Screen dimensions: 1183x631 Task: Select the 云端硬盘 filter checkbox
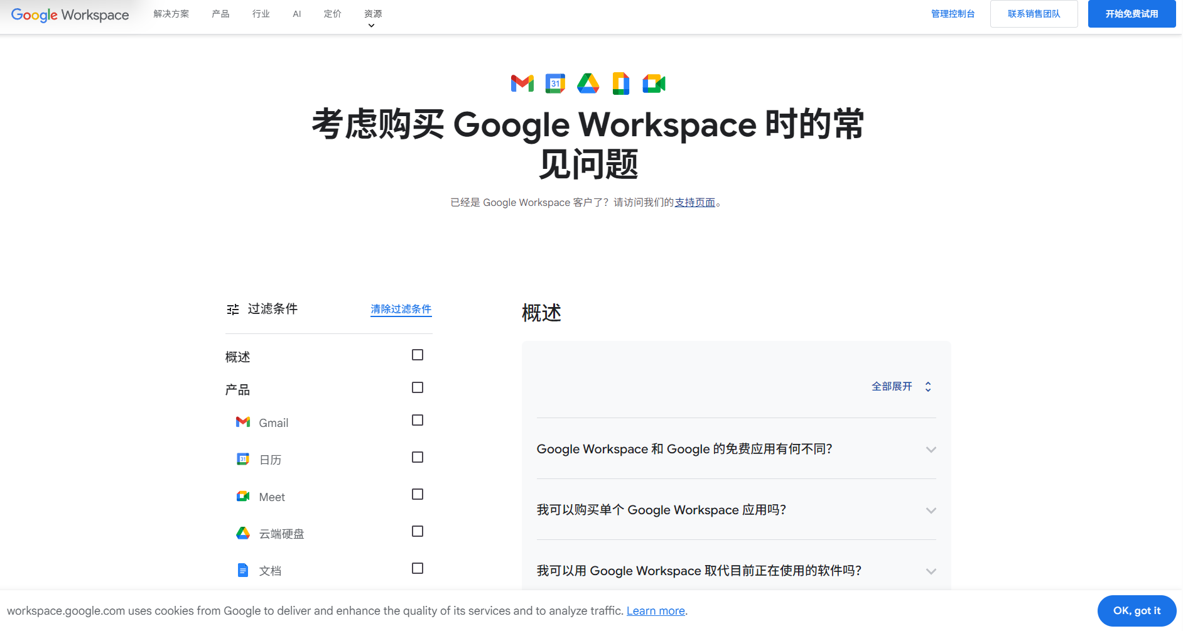[x=418, y=531]
